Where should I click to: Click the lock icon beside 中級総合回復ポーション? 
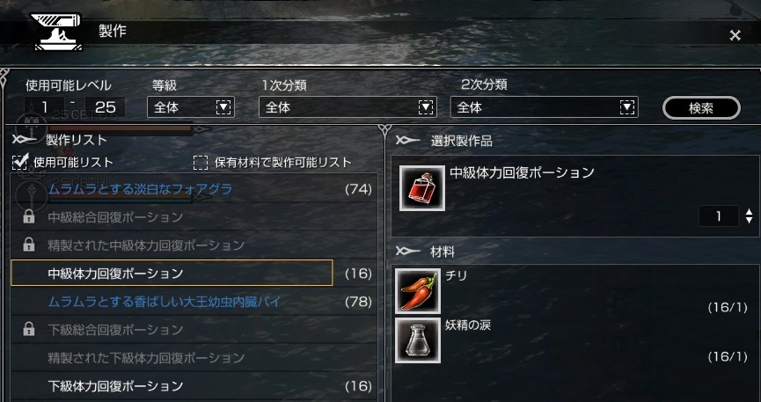coord(29,217)
